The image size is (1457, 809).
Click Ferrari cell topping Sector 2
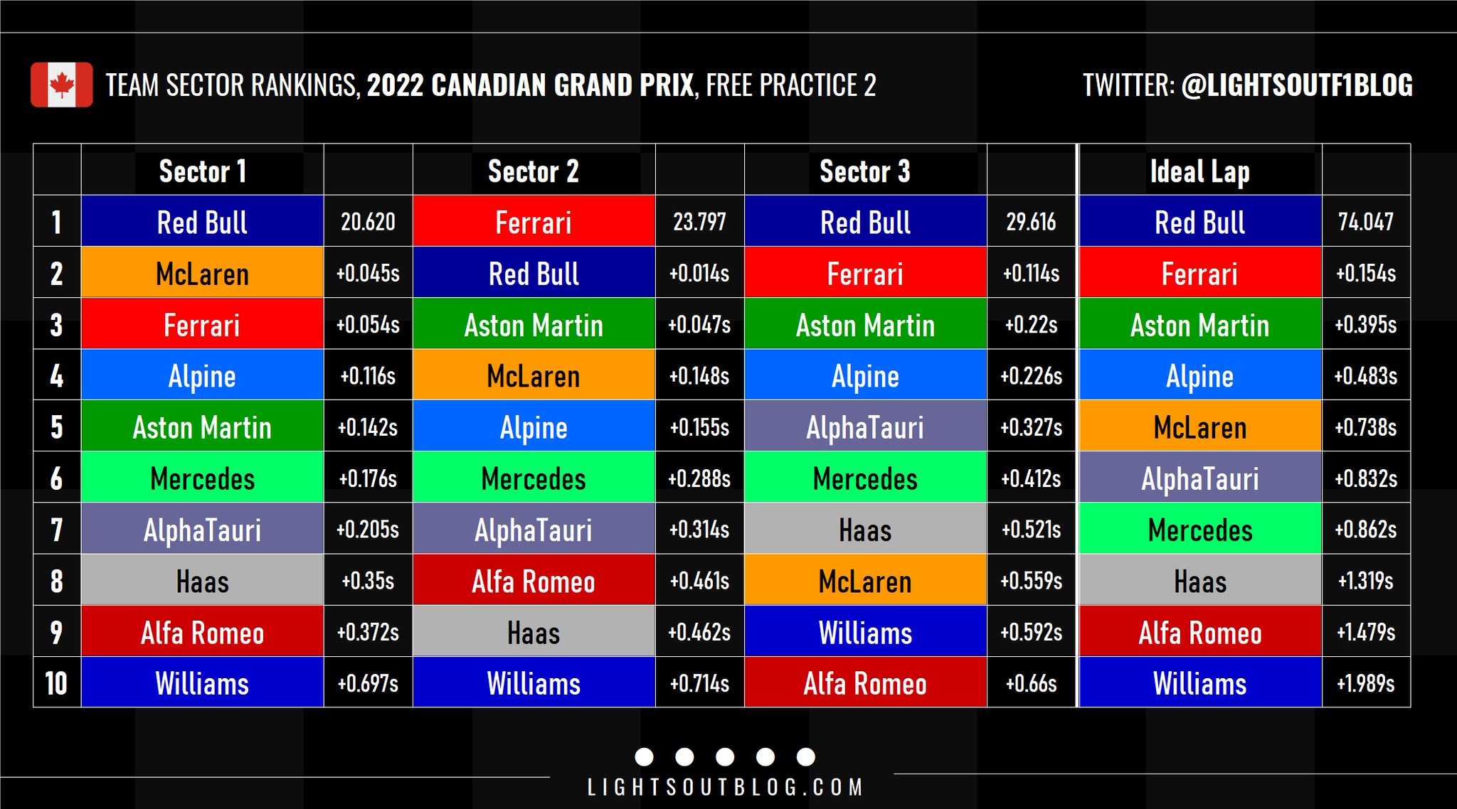click(534, 221)
